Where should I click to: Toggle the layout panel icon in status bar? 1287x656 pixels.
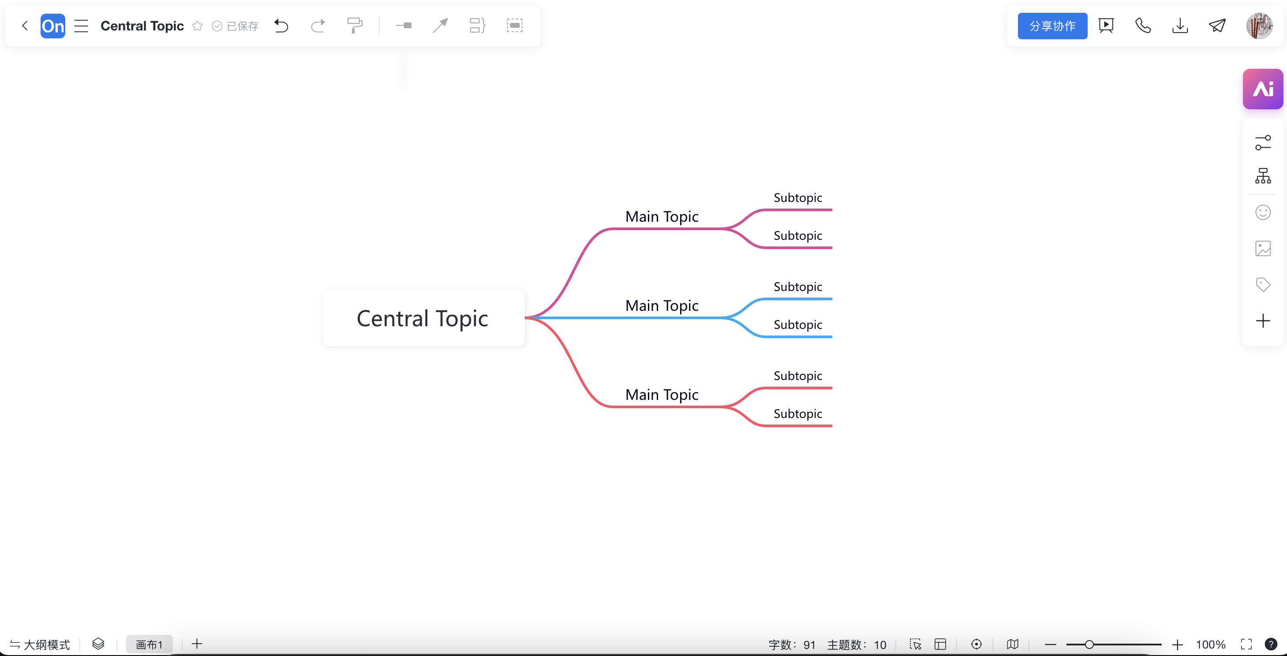[940, 645]
